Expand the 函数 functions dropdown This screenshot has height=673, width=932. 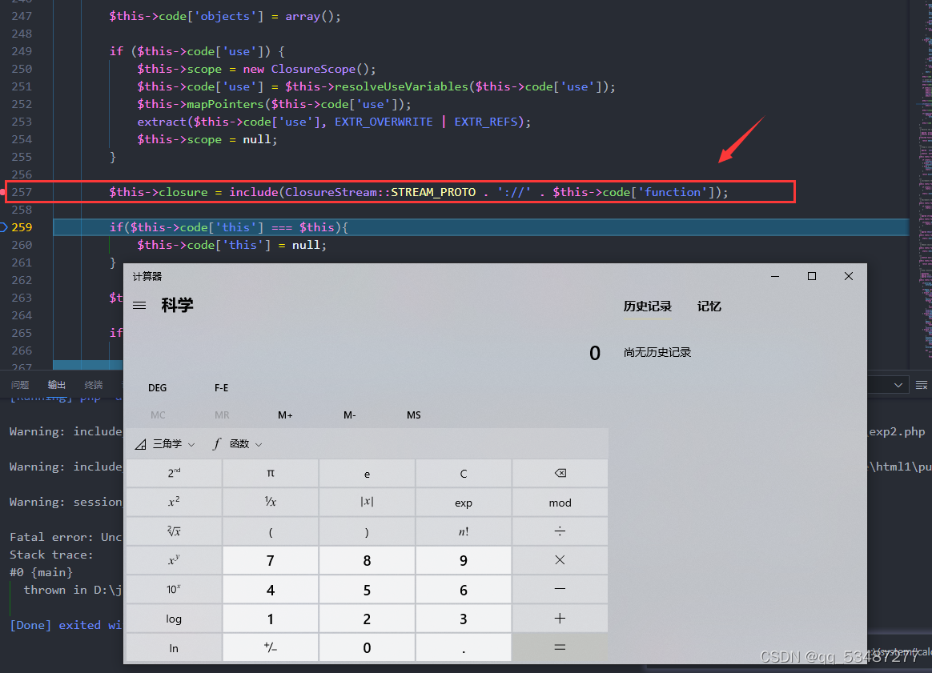[237, 443]
